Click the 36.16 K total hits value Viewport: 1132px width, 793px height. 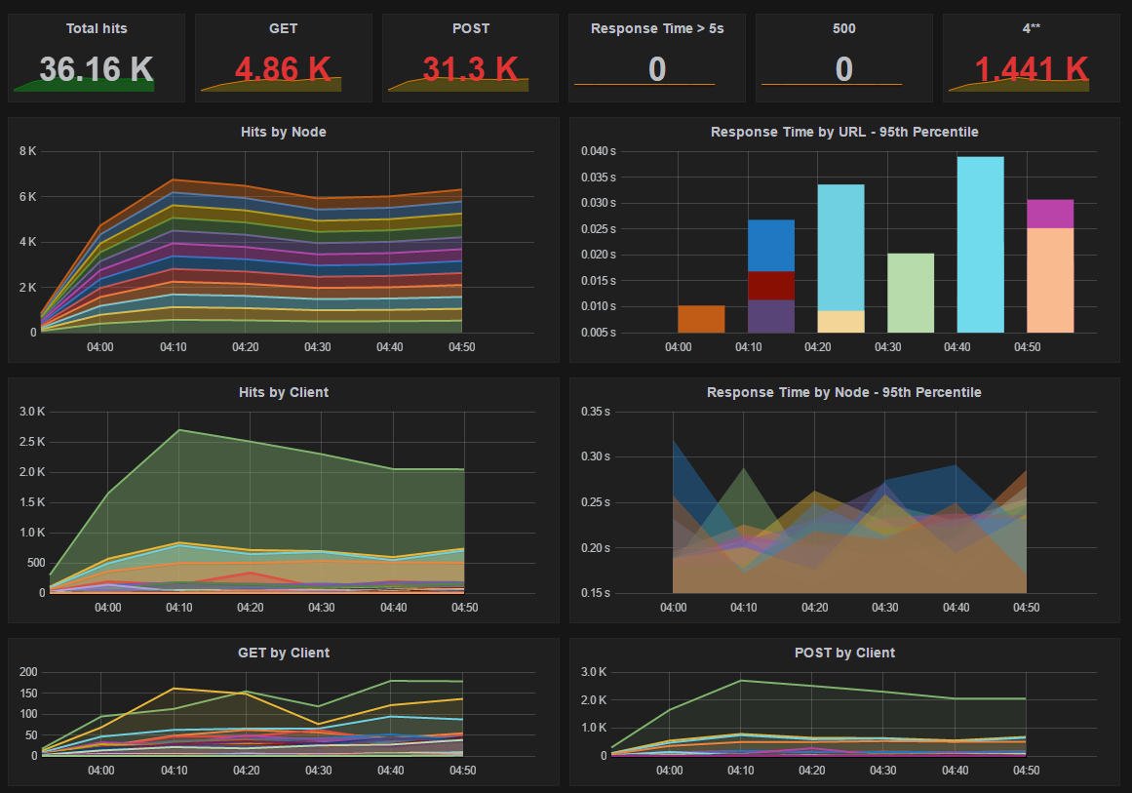click(x=97, y=69)
